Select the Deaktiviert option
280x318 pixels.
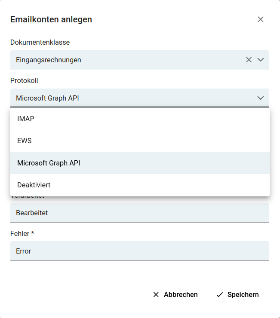pyautogui.click(x=34, y=185)
